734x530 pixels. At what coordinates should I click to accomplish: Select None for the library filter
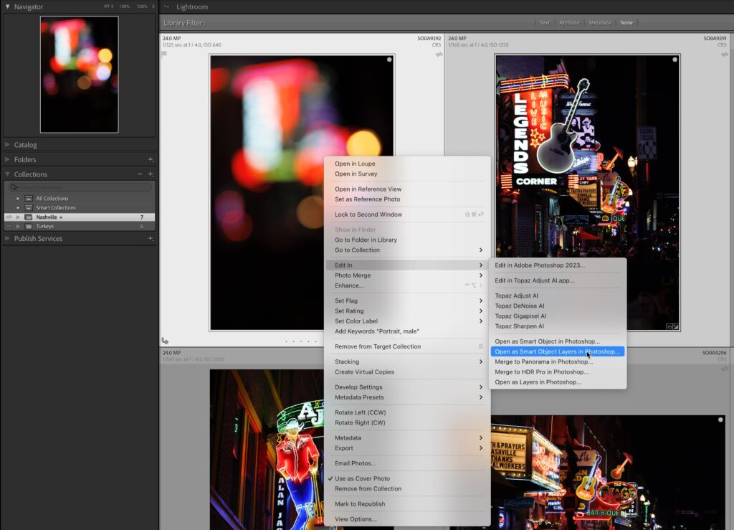[x=626, y=22]
